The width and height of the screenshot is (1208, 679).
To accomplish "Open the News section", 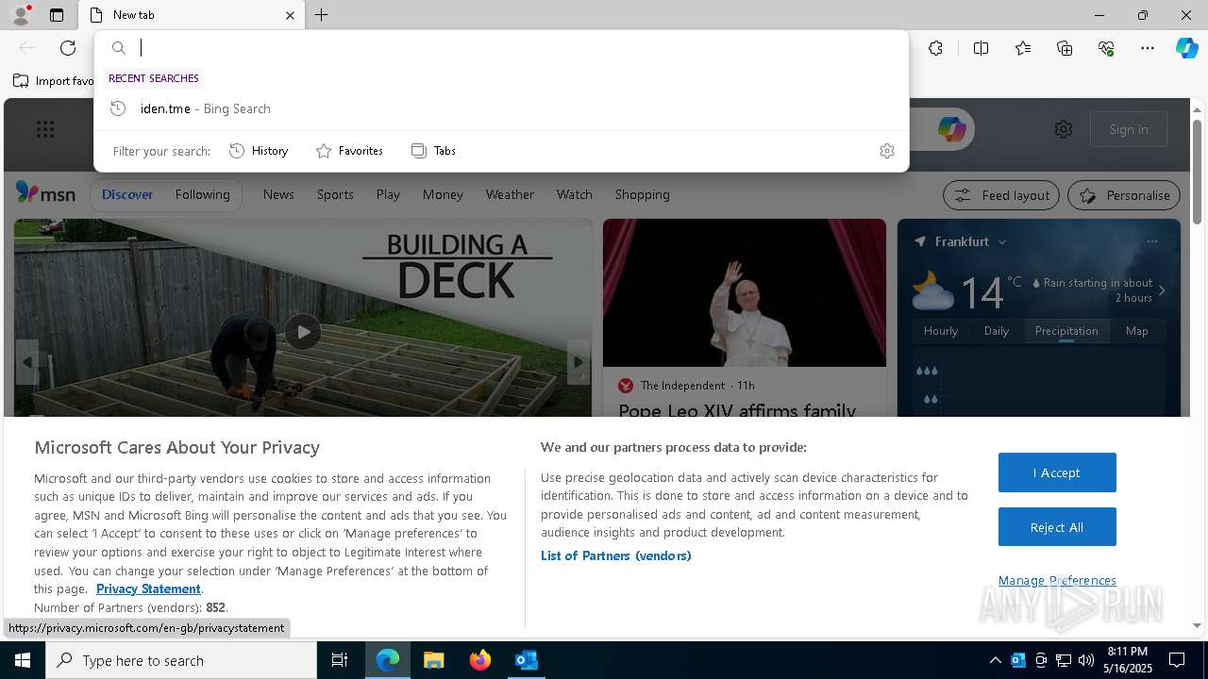I will (278, 194).
